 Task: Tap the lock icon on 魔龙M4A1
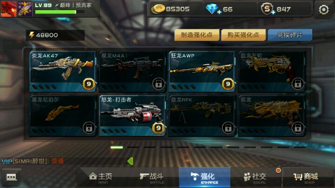(x=158, y=84)
